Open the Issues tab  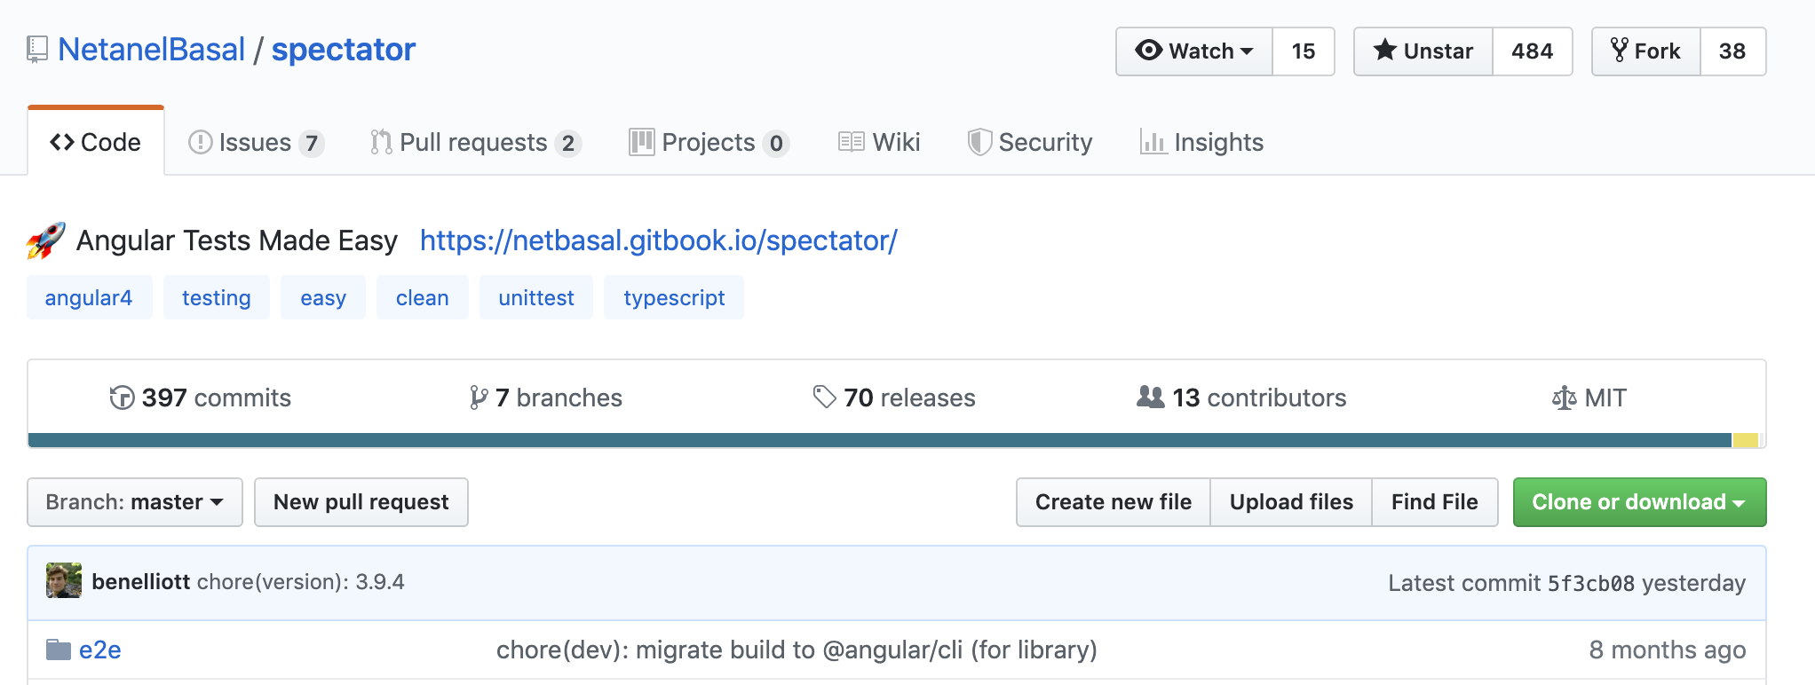tap(256, 142)
